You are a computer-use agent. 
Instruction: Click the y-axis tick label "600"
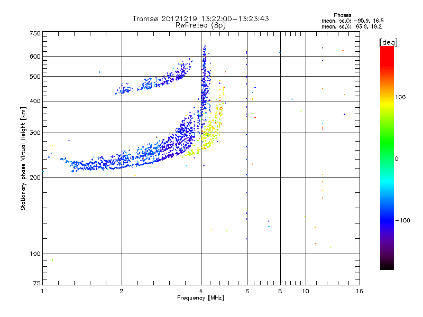tap(35, 57)
